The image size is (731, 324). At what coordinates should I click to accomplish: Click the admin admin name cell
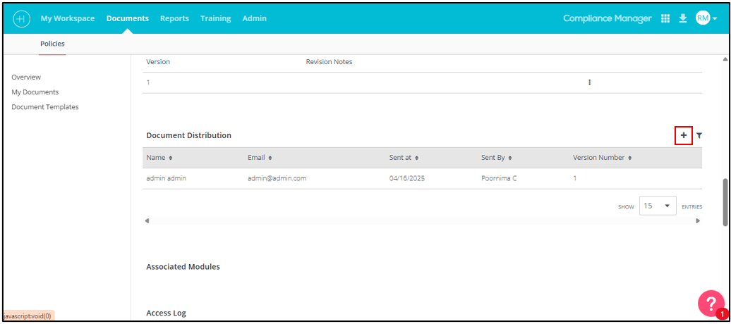[167, 178]
